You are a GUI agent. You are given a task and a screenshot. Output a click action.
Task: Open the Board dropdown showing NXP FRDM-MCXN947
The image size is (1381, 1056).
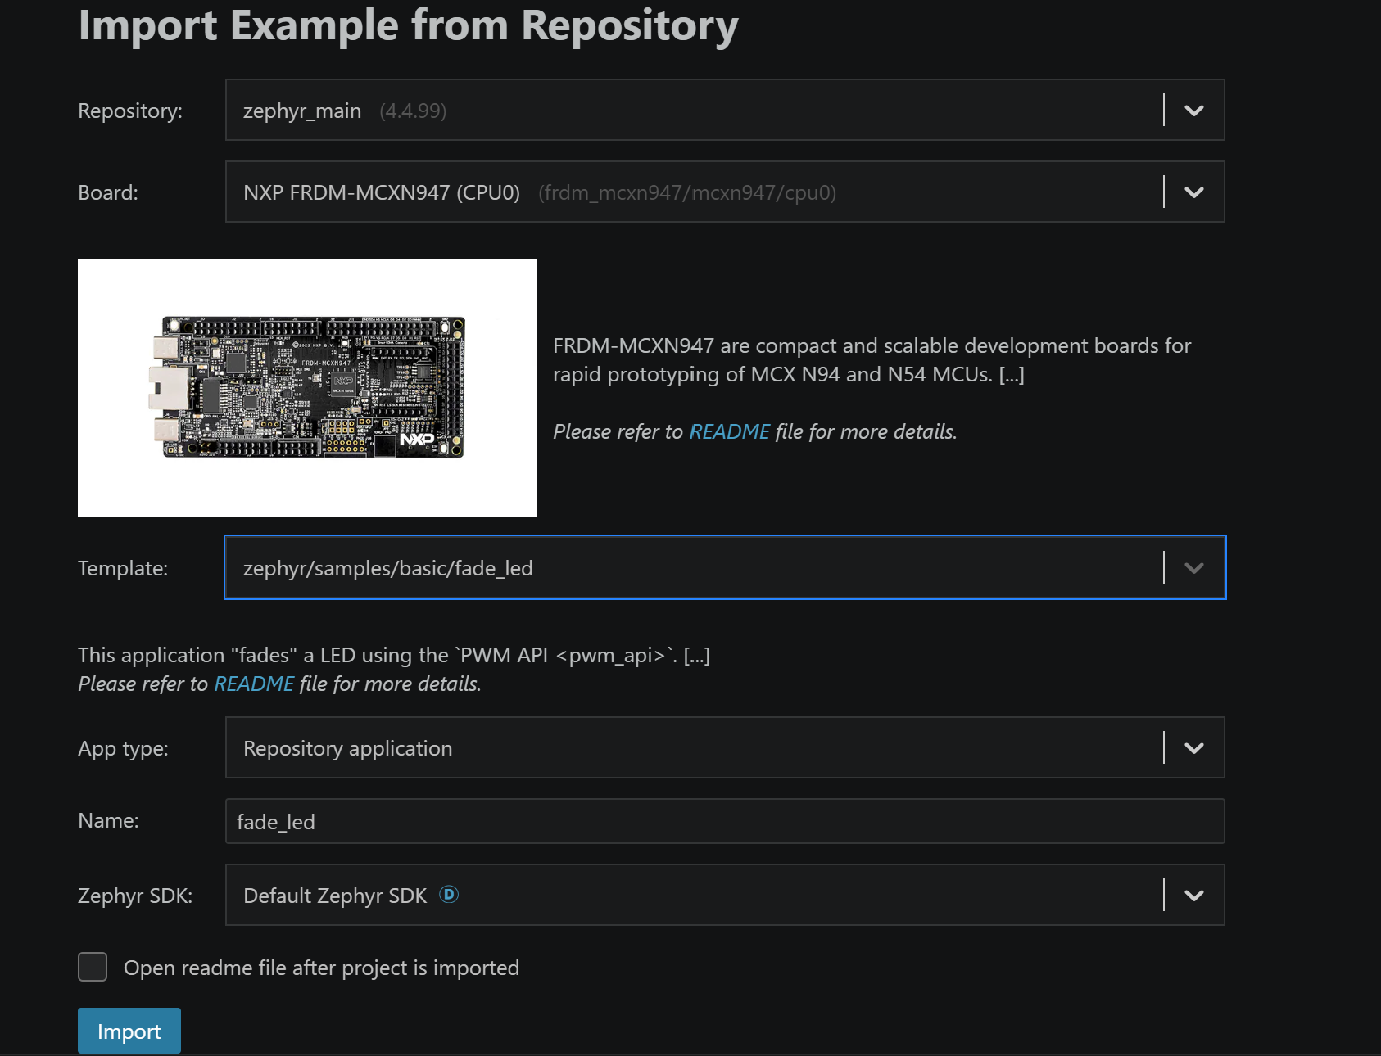[725, 192]
